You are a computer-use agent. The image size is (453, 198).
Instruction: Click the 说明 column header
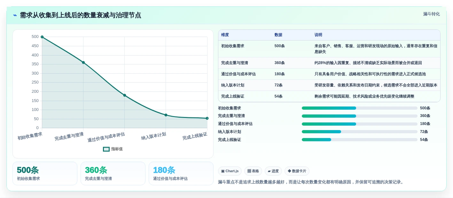tap(318, 35)
